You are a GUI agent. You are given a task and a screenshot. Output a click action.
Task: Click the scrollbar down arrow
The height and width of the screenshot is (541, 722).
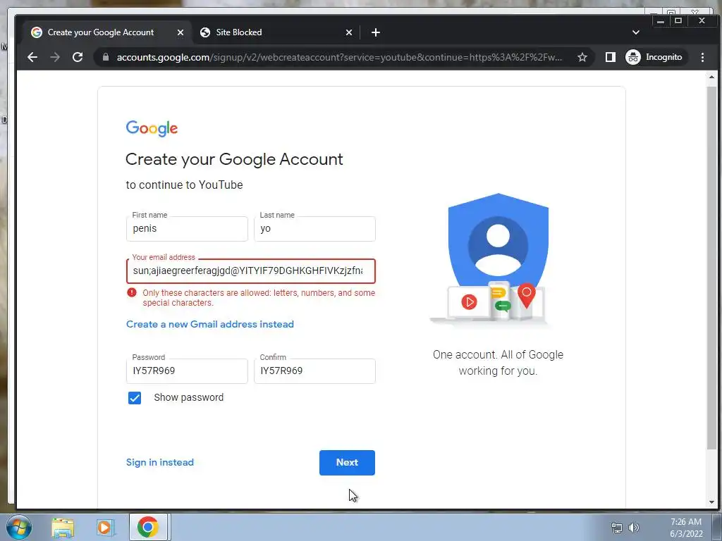(x=711, y=502)
